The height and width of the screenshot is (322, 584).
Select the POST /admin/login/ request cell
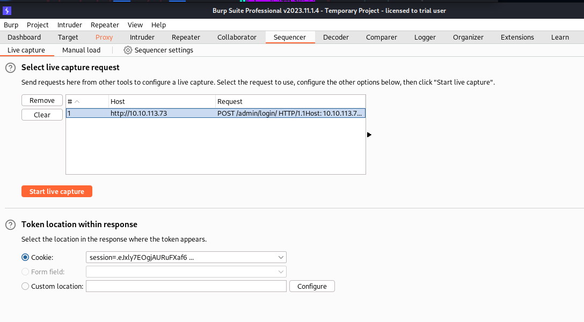(290, 114)
